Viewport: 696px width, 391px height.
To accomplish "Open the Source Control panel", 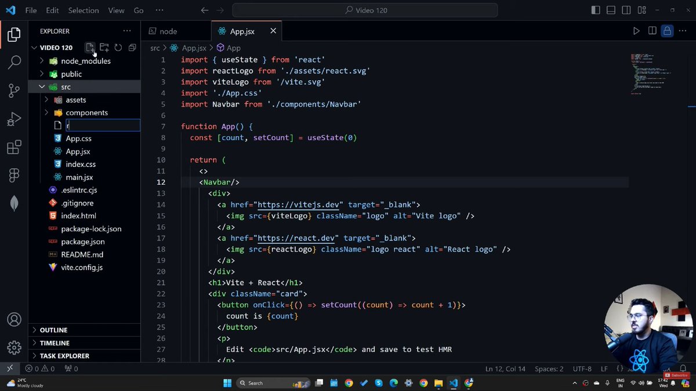I will coord(13,90).
